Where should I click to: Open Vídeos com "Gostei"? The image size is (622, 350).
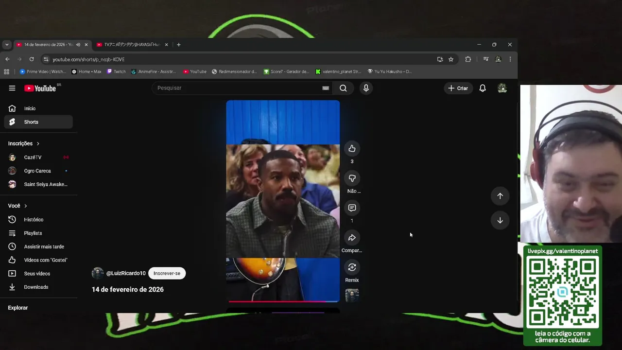(x=38, y=260)
